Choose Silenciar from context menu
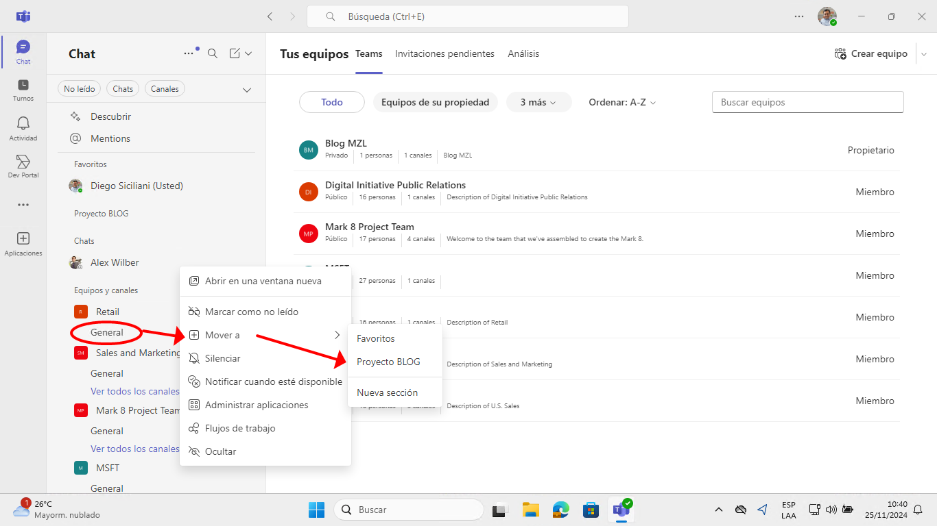 [265, 358]
